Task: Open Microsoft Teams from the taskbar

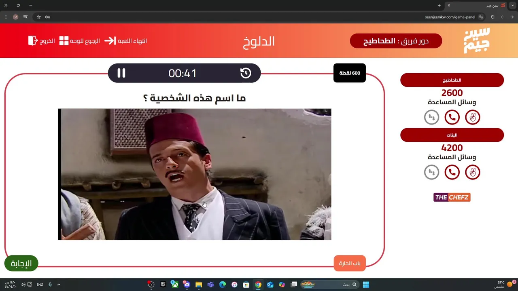Action: tap(210, 285)
